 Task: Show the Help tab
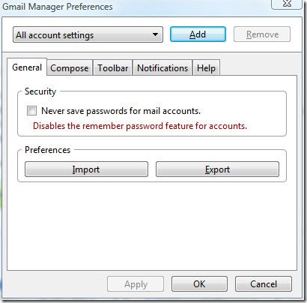pos(206,68)
